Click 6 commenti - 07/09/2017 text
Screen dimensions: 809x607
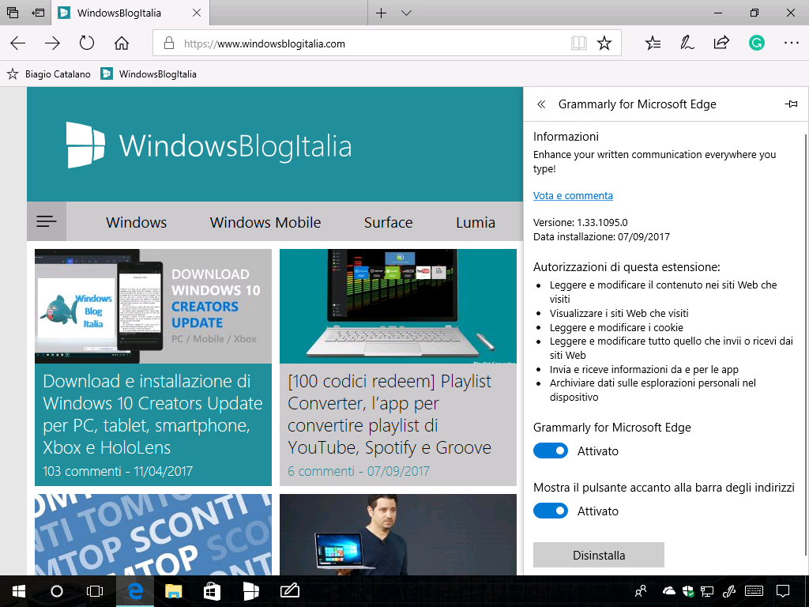(359, 471)
